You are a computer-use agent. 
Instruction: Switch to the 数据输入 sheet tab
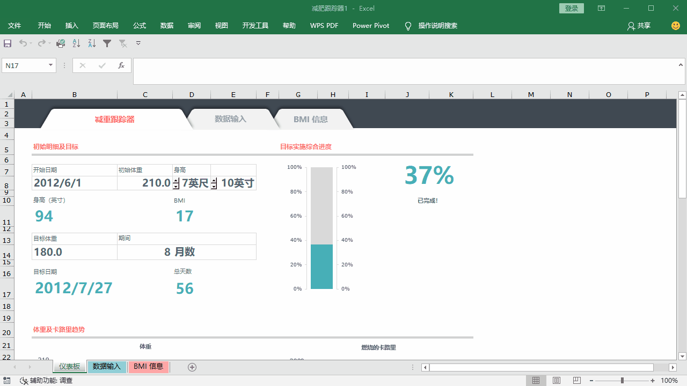point(107,367)
